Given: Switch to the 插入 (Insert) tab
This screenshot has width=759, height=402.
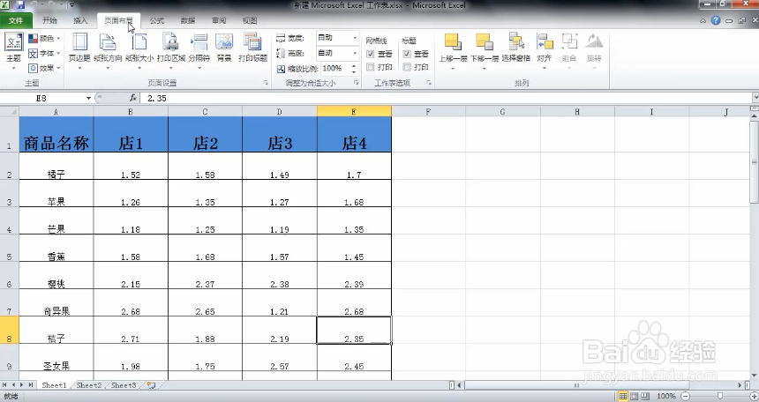Looking at the screenshot, I should (x=80, y=20).
